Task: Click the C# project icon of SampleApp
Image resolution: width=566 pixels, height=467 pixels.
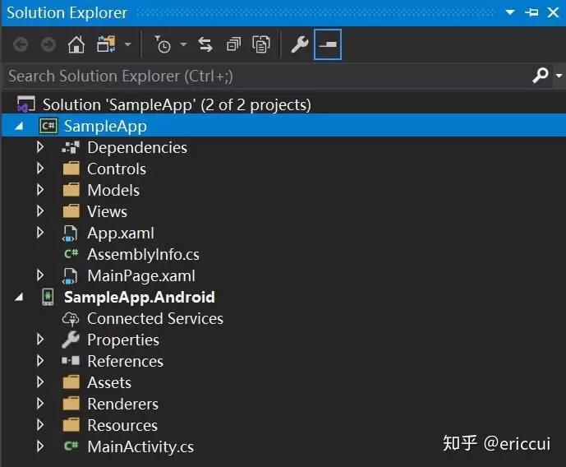Action: coord(48,126)
